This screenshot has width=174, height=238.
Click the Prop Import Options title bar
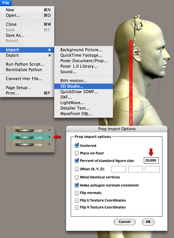click(117, 129)
